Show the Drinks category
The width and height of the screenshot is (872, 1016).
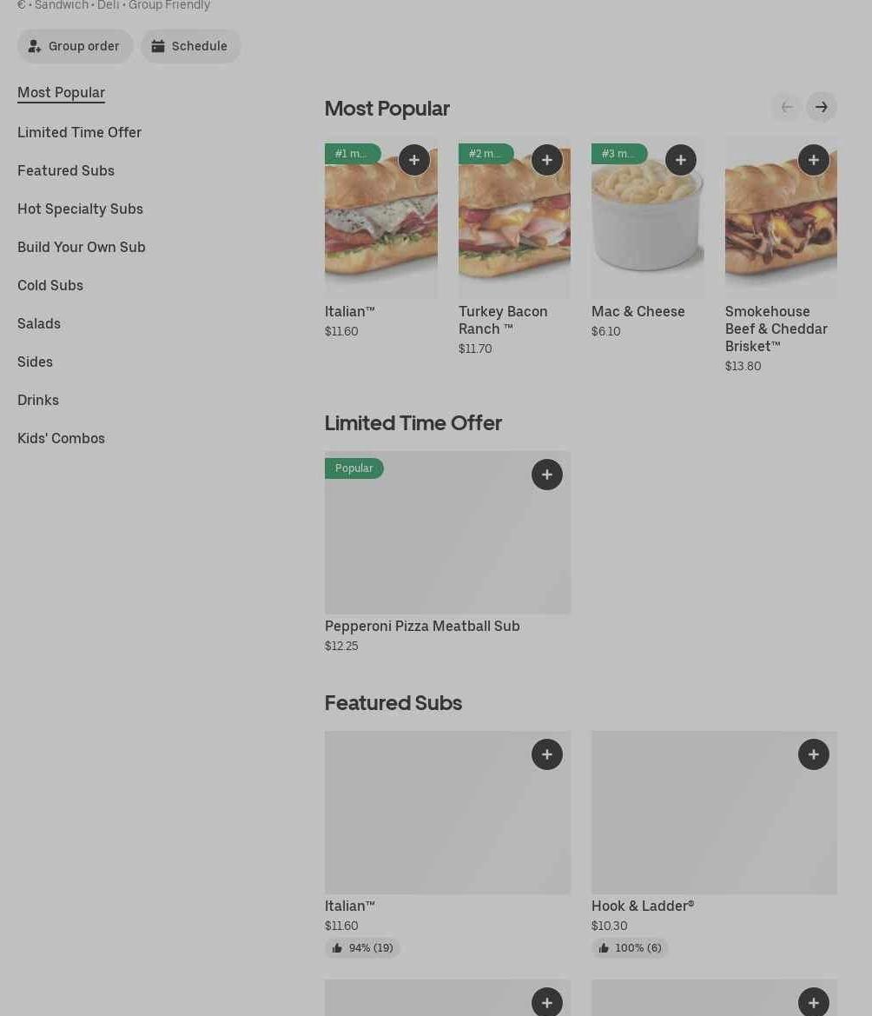point(38,400)
